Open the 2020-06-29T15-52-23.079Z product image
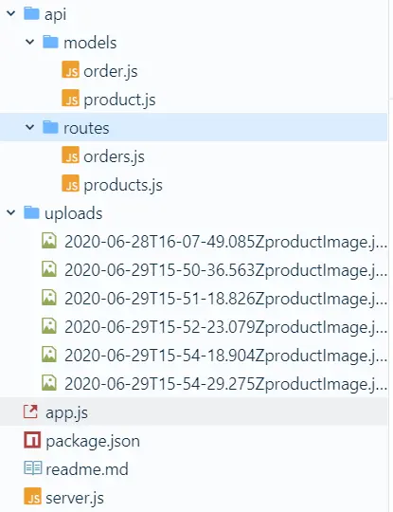 (x=225, y=327)
